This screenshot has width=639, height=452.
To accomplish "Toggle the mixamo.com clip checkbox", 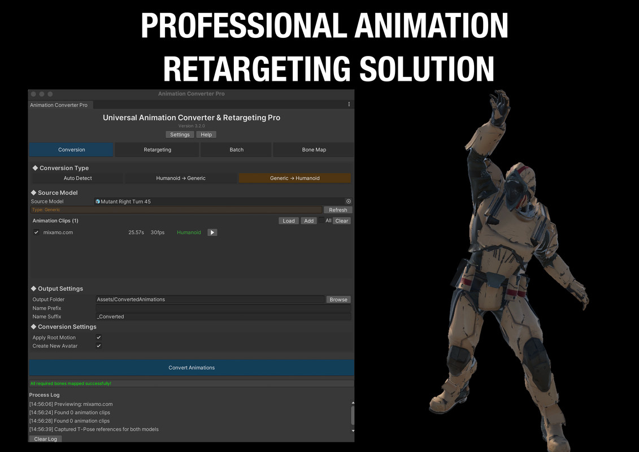I will [x=36, y=232].
